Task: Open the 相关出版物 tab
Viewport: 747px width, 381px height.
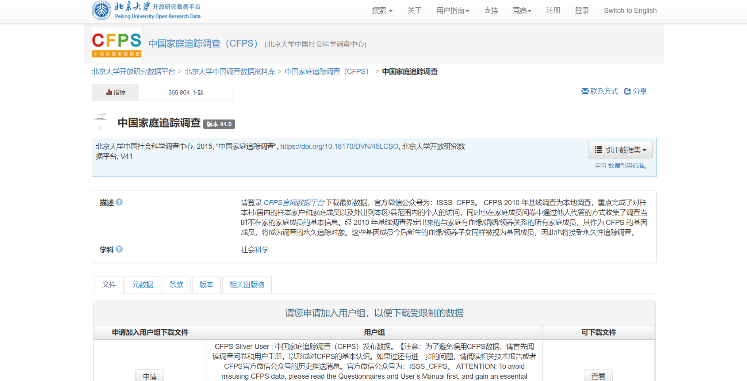Action: (x=246, y=285)
